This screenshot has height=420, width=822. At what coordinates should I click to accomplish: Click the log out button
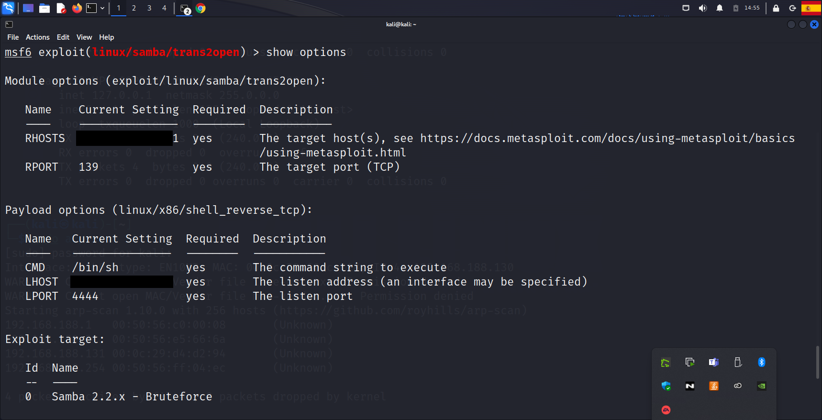pos(792,8)
